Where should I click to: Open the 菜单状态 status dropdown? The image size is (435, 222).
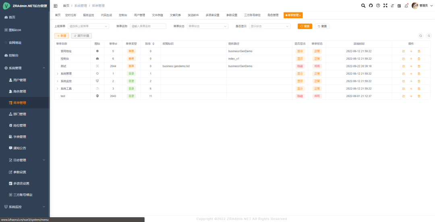pos(207,26)
